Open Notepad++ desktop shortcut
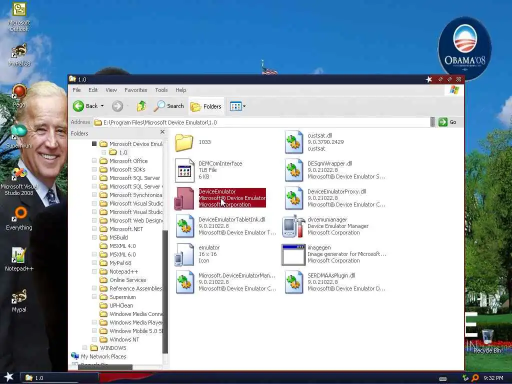Screen dimensions: 512x384 pyautogui.click(x=19, y=259)
